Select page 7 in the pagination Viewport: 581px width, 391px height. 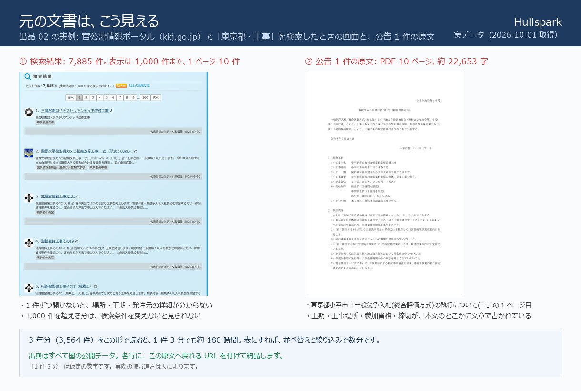[120, 98]
